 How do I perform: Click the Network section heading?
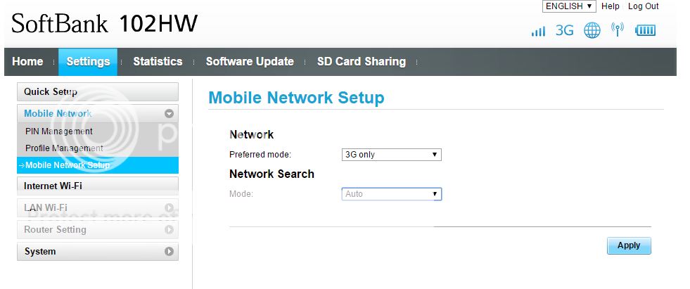click(252, 134)
